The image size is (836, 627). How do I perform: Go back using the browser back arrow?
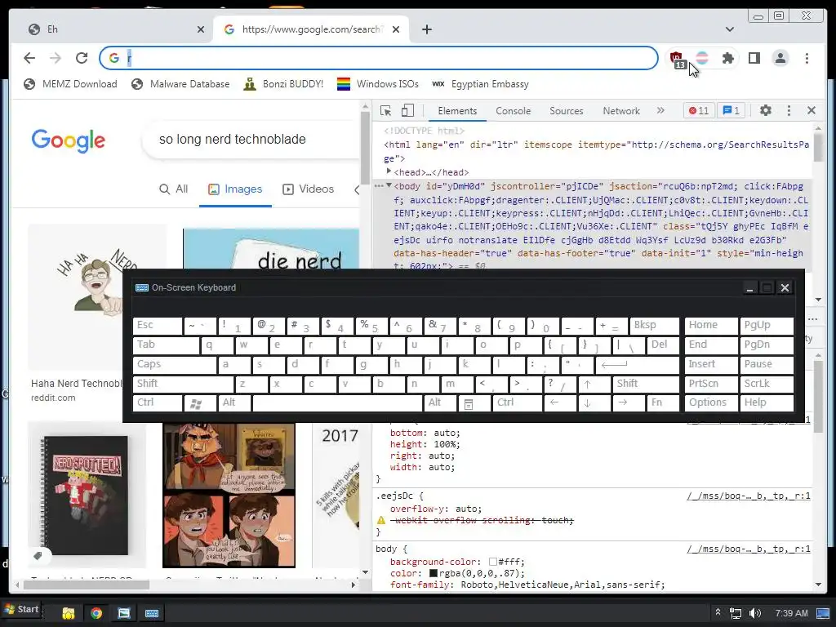(x=29, y=58)
